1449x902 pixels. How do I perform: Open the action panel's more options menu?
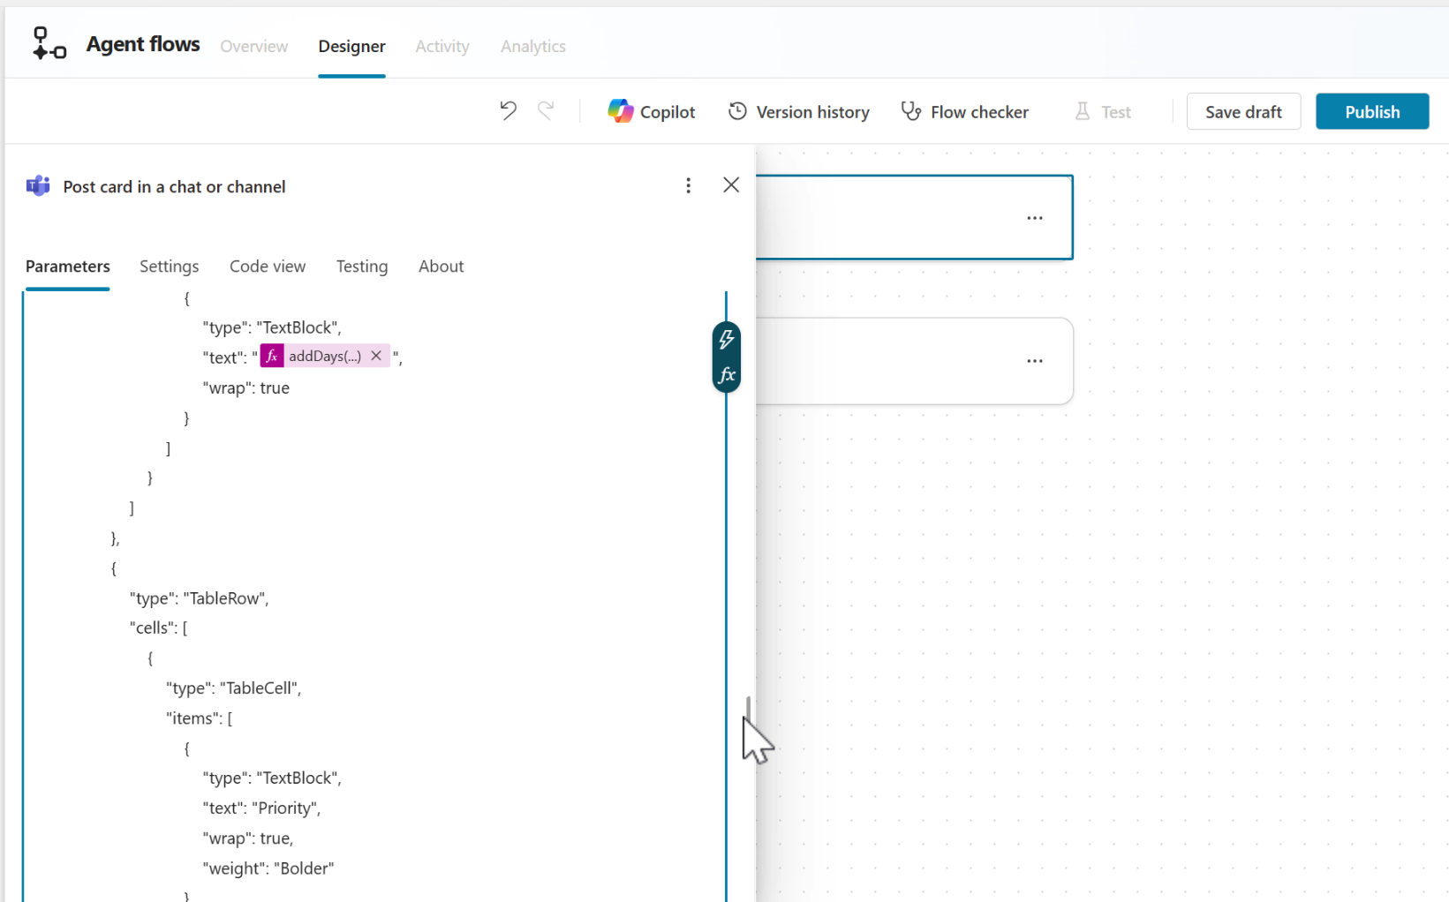688,185
